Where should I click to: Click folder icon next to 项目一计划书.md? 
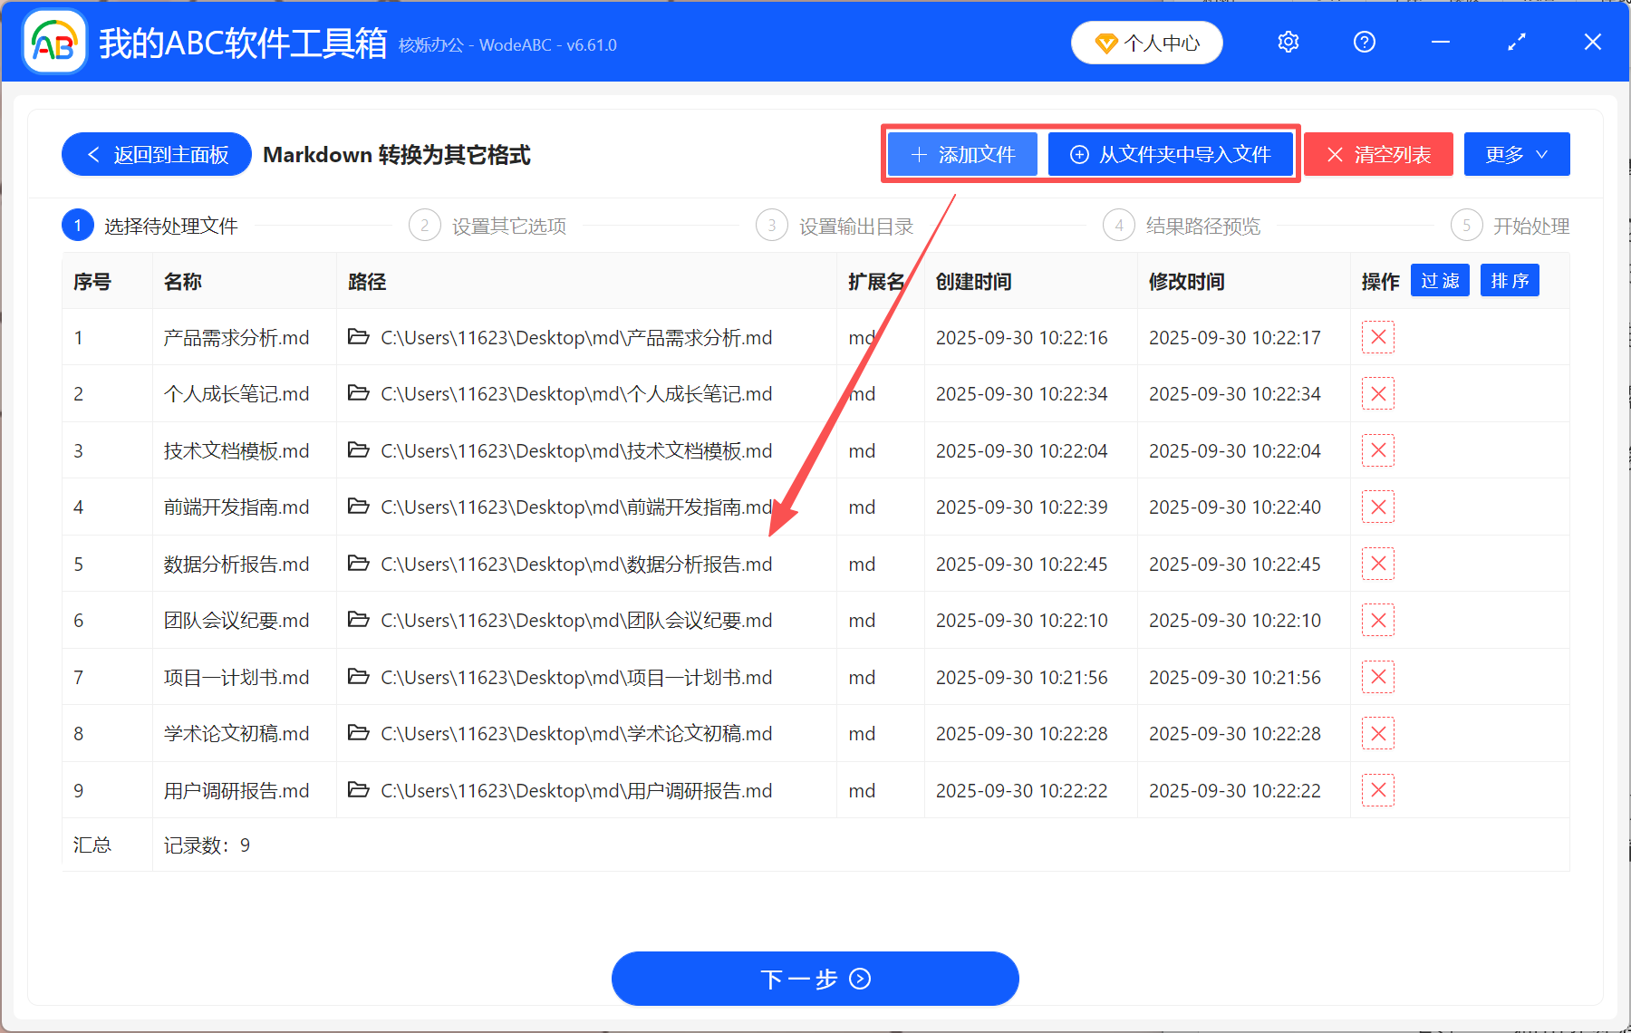pyautogui.click(x=359, y=677)
